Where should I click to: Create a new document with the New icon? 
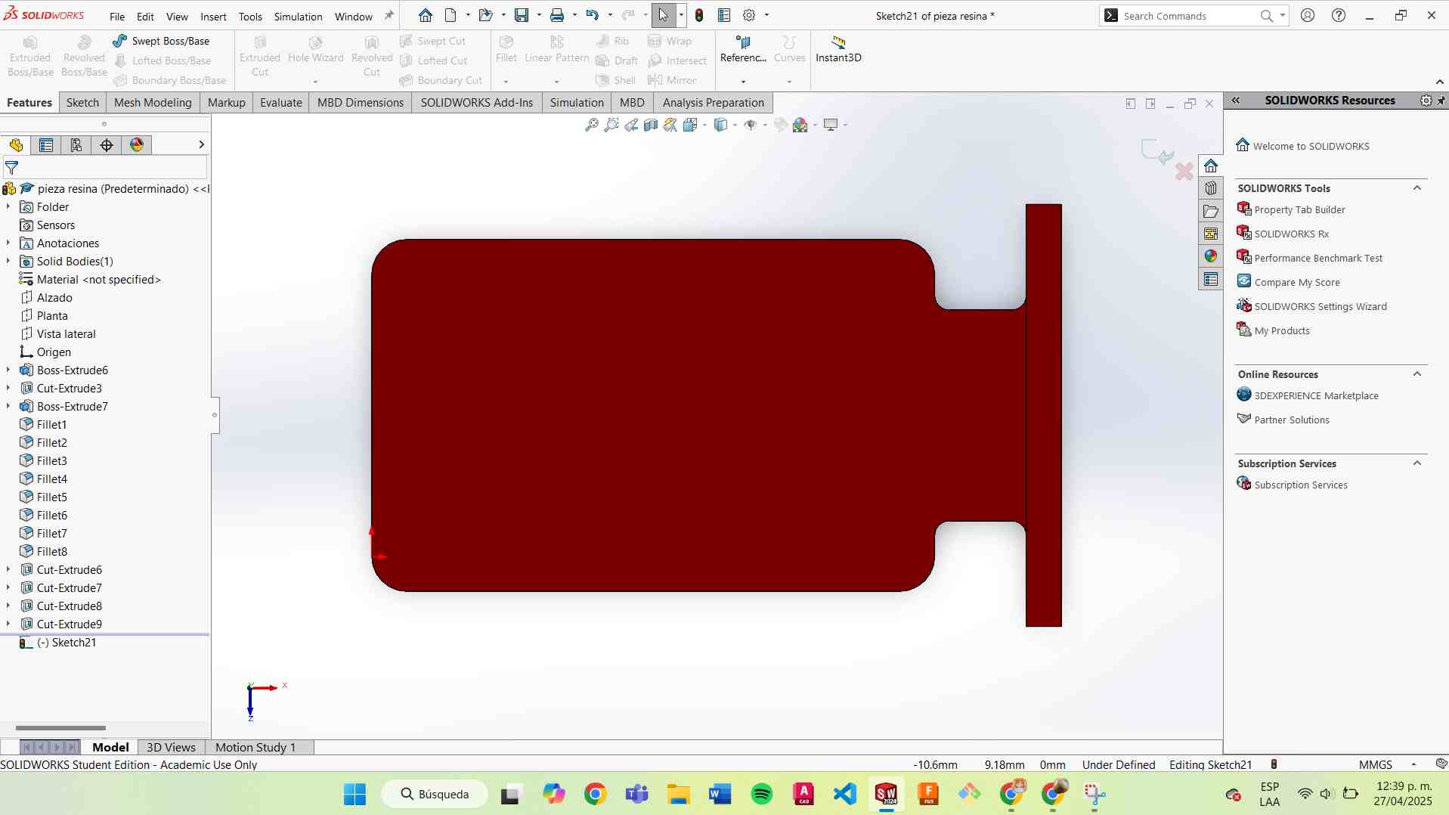pyautogui.click(x=451, y=15)
